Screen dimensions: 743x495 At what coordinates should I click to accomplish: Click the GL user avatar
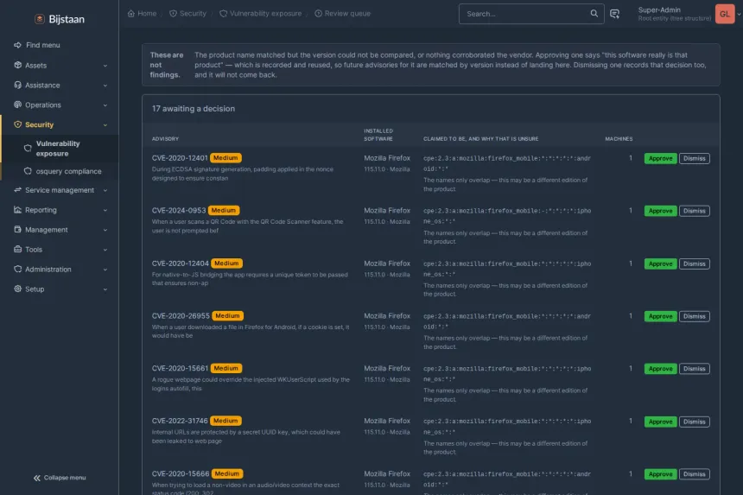(725, 14)
